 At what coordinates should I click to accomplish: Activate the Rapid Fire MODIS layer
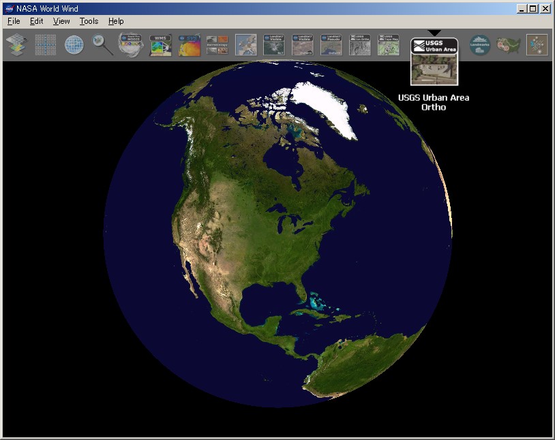point(130,44)
